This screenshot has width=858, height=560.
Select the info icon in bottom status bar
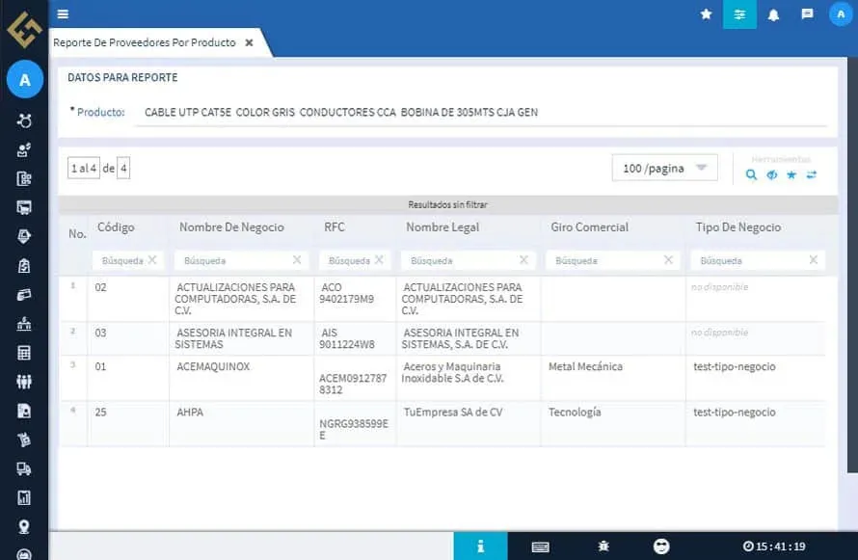point(481,546)
